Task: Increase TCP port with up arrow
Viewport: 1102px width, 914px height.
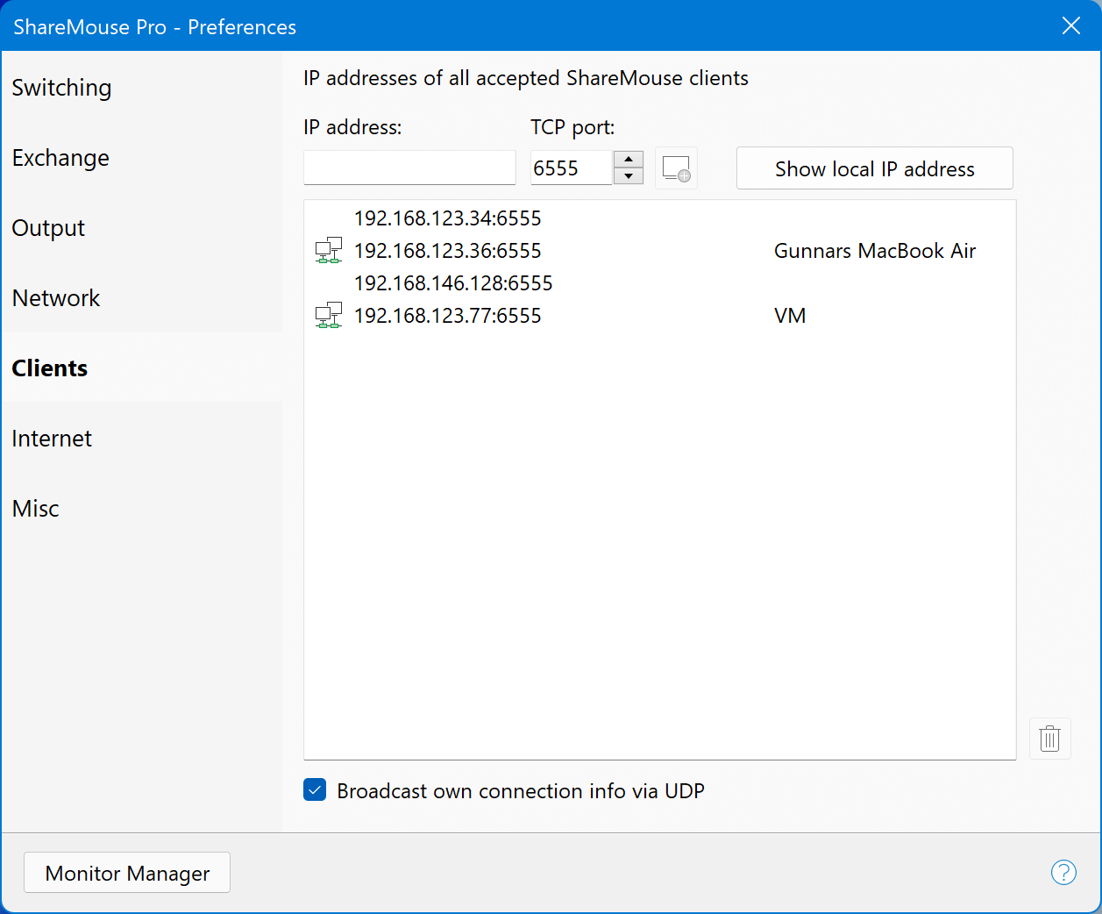Action: pos(629,159)
